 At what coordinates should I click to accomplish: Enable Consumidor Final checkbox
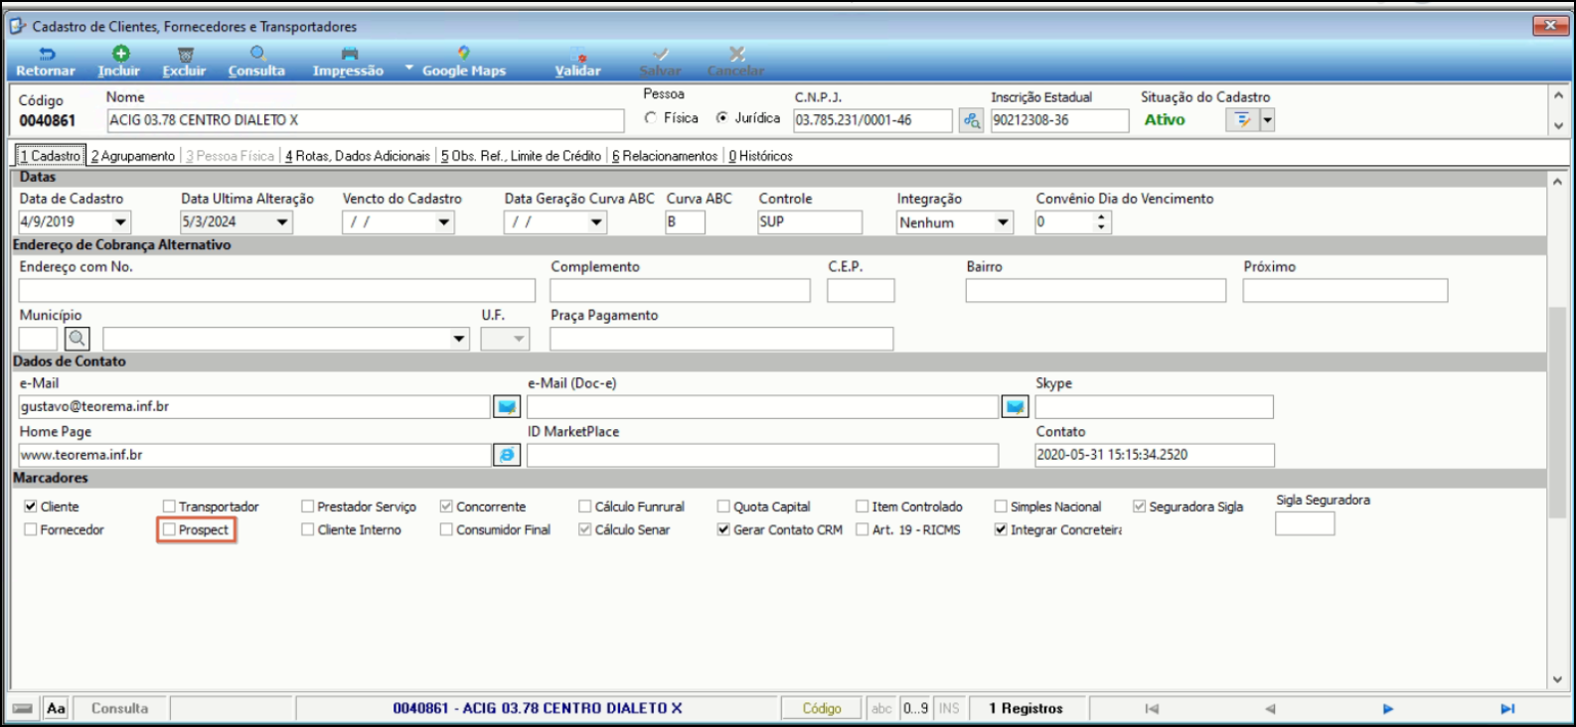[446, 529]
